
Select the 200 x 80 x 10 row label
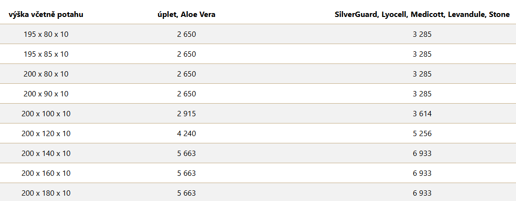[46, 74]
